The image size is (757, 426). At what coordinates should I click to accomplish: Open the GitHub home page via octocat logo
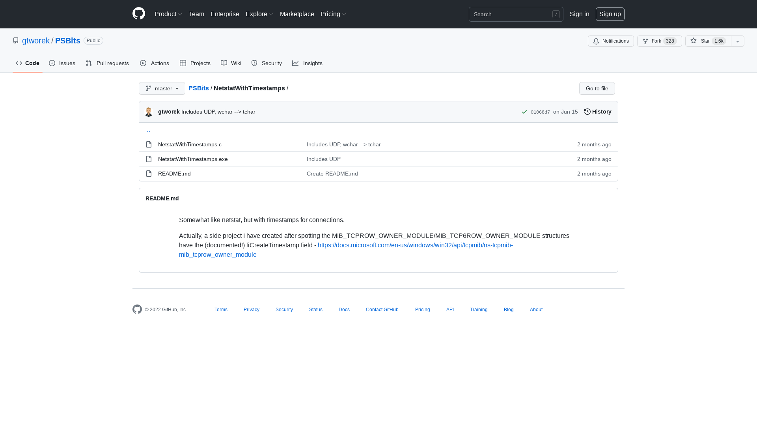tap(138, 14)
